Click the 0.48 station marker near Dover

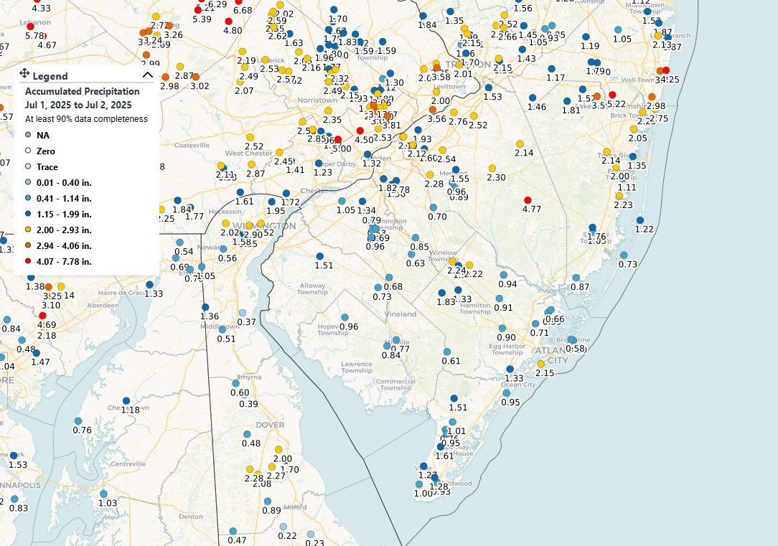247,434
